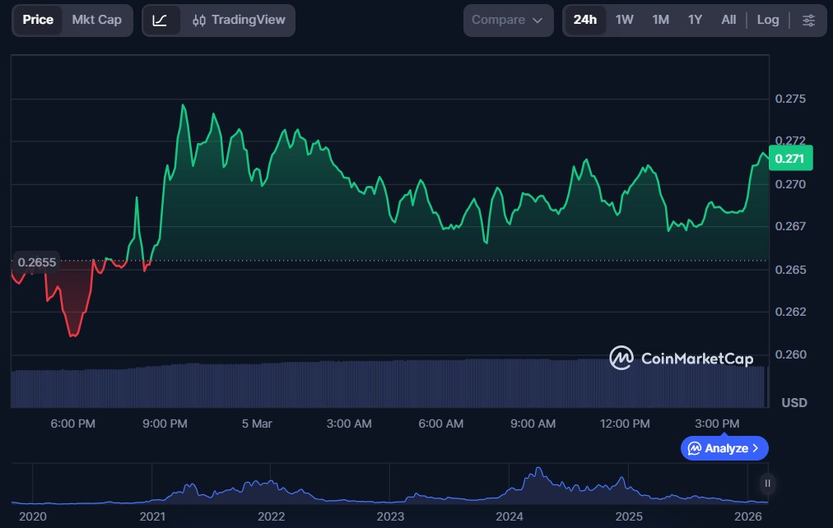Show All time price history
The width and height of the screenshot is (833, 528).
[x=728, y=20]
